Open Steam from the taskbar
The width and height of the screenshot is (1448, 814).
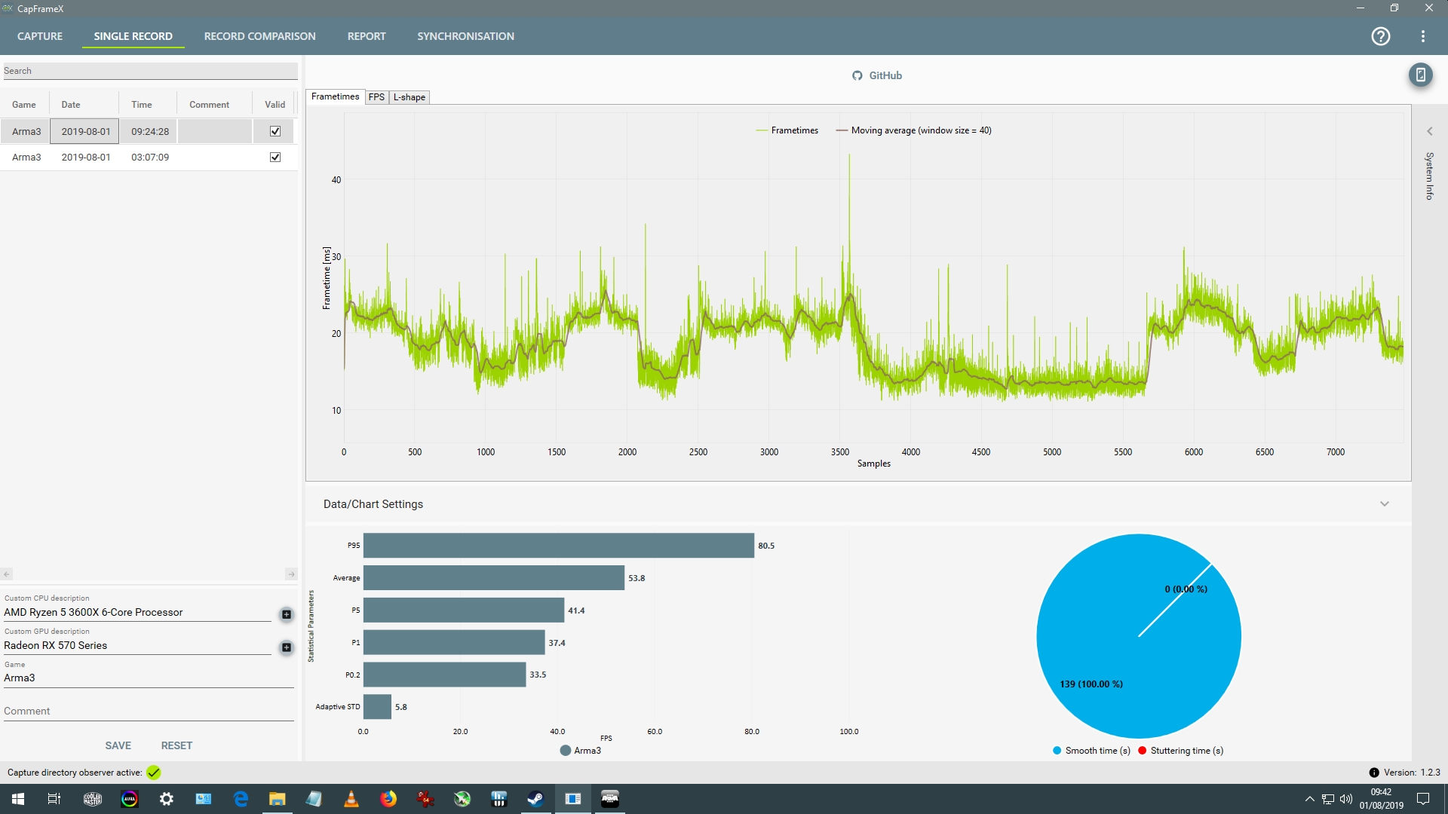535,799
